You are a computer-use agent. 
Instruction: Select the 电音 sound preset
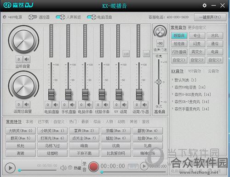tap(215, 52)
